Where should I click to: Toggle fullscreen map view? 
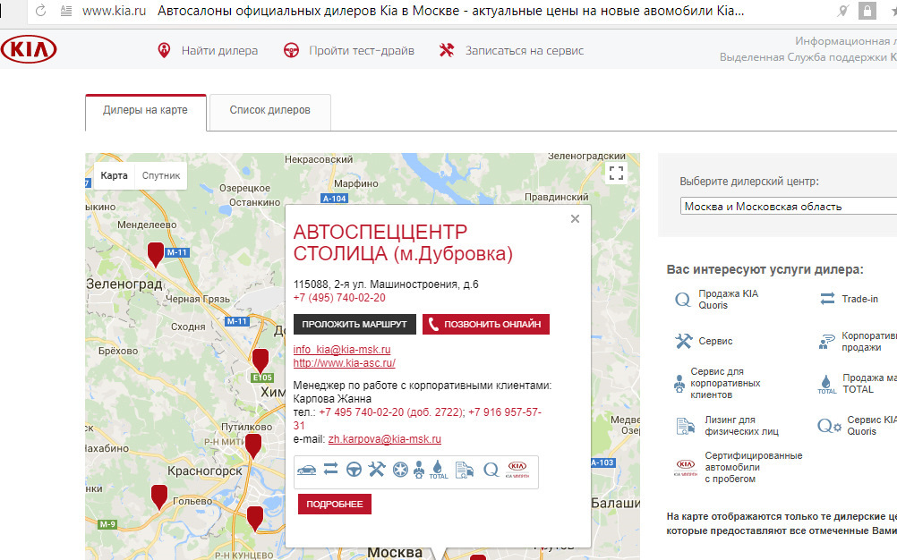coord(616,173)
